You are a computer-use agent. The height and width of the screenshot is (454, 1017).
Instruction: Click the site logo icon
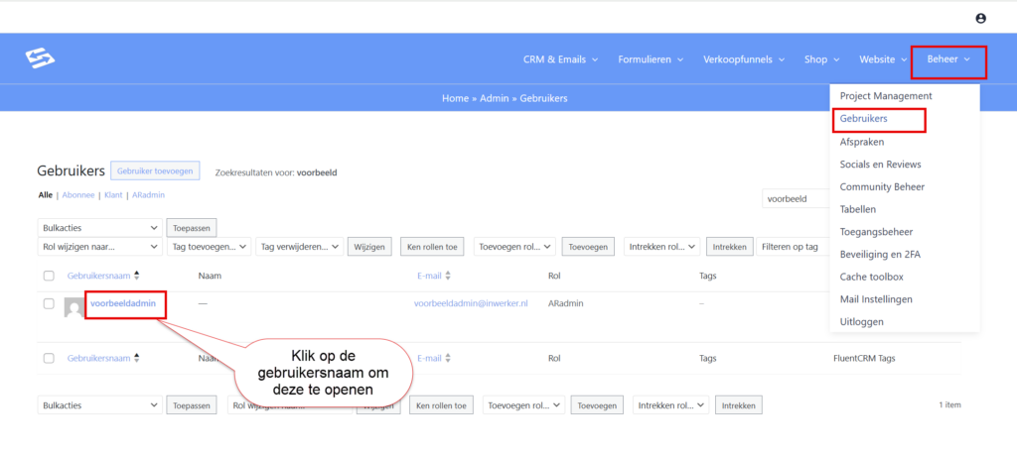coord(41,59)
